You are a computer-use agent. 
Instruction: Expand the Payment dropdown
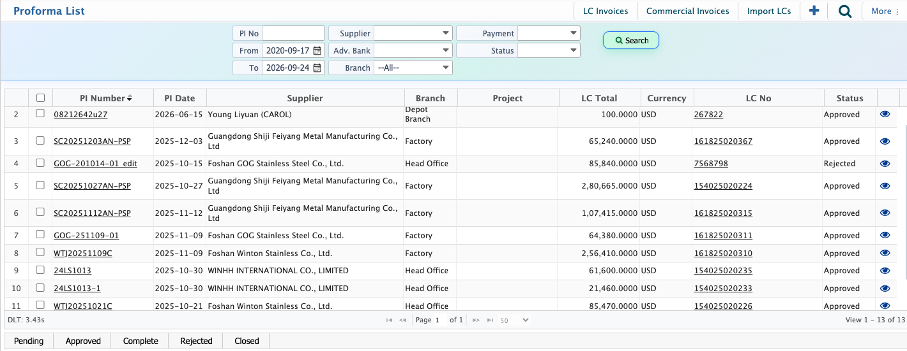(x=549, y=33)
